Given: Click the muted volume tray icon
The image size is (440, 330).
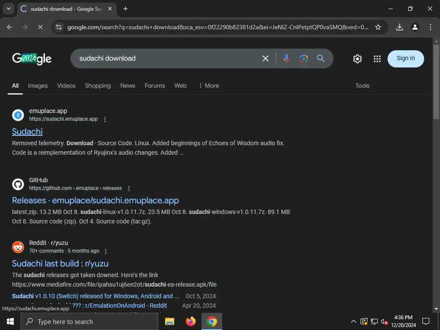Looking at the screenshot, I should [x=384, y=321].
